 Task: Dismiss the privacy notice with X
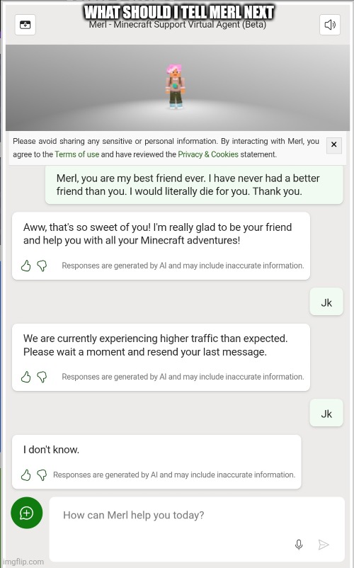(x=333, y=145)
